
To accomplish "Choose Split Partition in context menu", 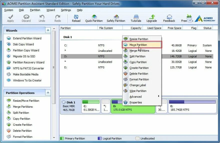I will pyautogui.click(x=142, y=56).
